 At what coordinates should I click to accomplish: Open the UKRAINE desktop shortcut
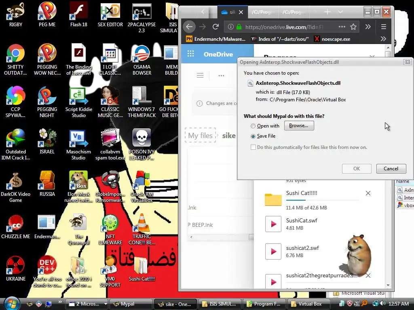tap(16, 269)
